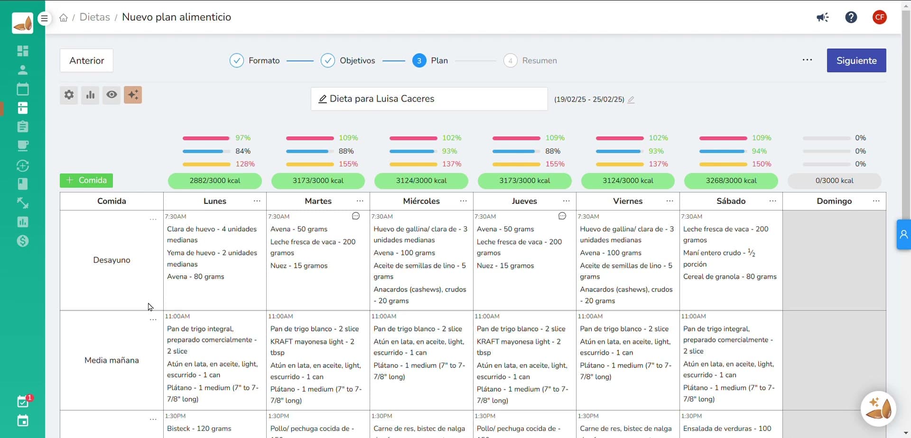This screenshot has width=911, height=438.
Task: Open the help question mark icon
Action: click(x=851, y=18)
